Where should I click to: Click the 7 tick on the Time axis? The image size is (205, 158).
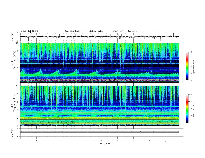click(134, 141)
